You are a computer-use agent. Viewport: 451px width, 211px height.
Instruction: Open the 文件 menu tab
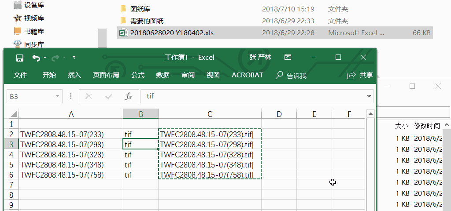20,75
